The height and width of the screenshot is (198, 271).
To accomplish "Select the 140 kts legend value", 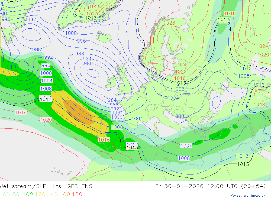I will click(53, 194).
